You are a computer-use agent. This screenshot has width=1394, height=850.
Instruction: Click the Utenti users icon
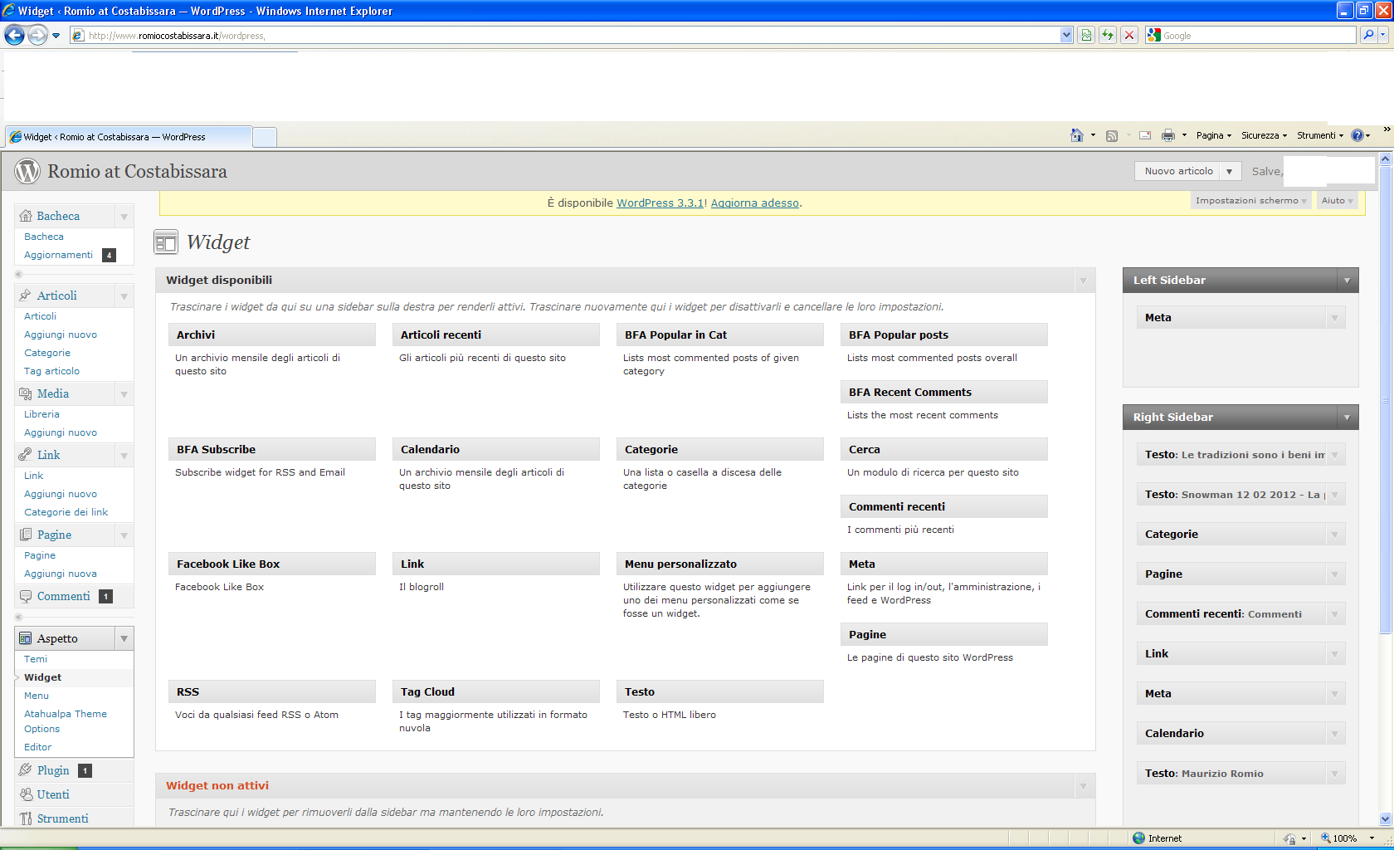tap(26, 794)
